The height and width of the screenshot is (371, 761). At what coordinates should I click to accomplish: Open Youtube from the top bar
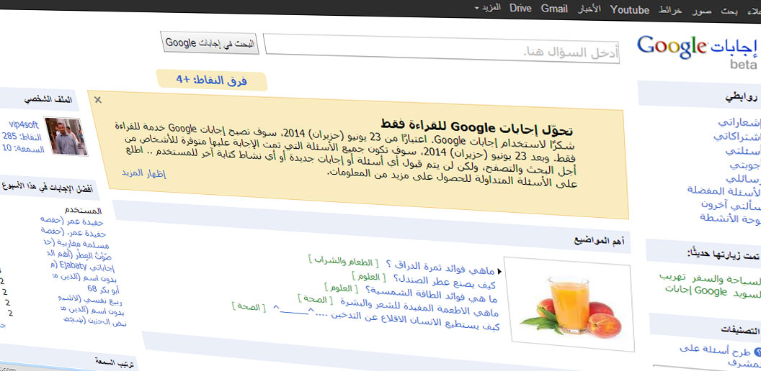coord(629,9)
